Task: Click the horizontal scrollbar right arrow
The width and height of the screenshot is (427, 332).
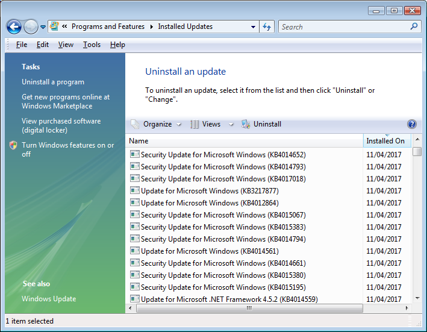Action: 407,308
